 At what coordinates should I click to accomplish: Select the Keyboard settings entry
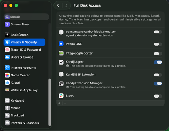click(25, 100)
